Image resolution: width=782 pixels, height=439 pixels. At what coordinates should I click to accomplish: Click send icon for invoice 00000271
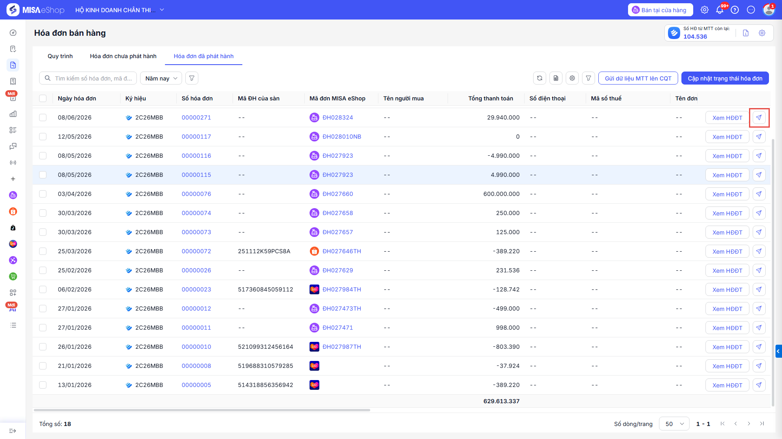click(759, 117)
